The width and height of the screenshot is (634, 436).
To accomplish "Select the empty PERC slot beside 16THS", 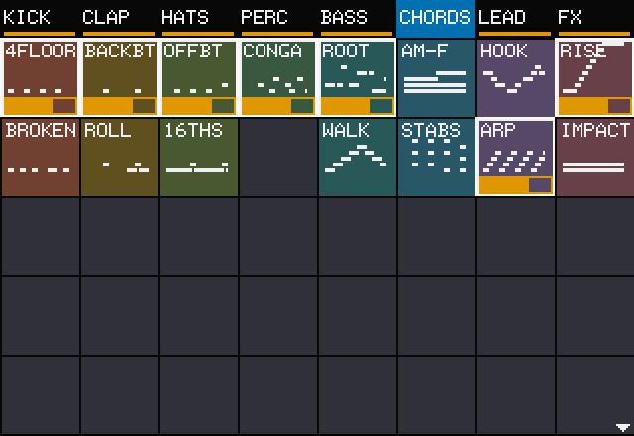I will click(277, 157).
